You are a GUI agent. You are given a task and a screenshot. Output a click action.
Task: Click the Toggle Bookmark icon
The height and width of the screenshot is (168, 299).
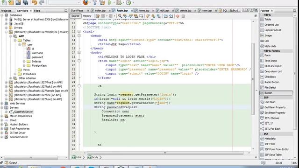point(158,16)
